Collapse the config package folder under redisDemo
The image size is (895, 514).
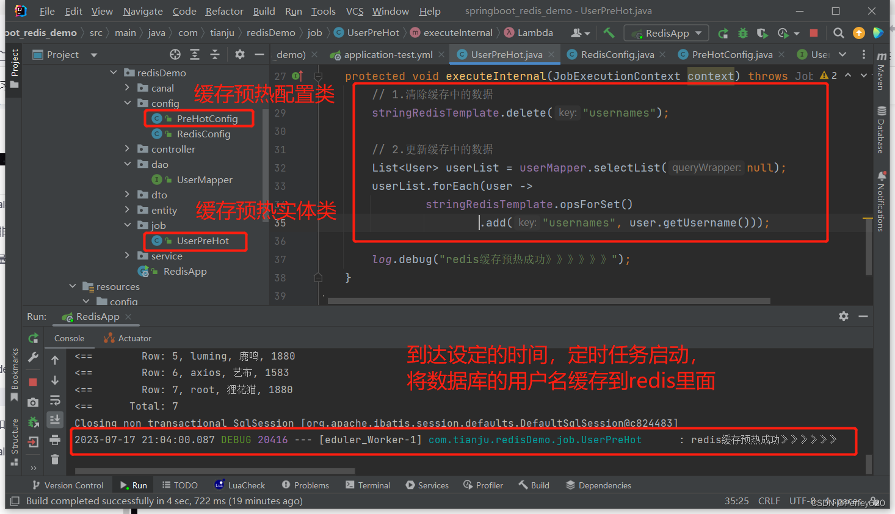(128, 103)
